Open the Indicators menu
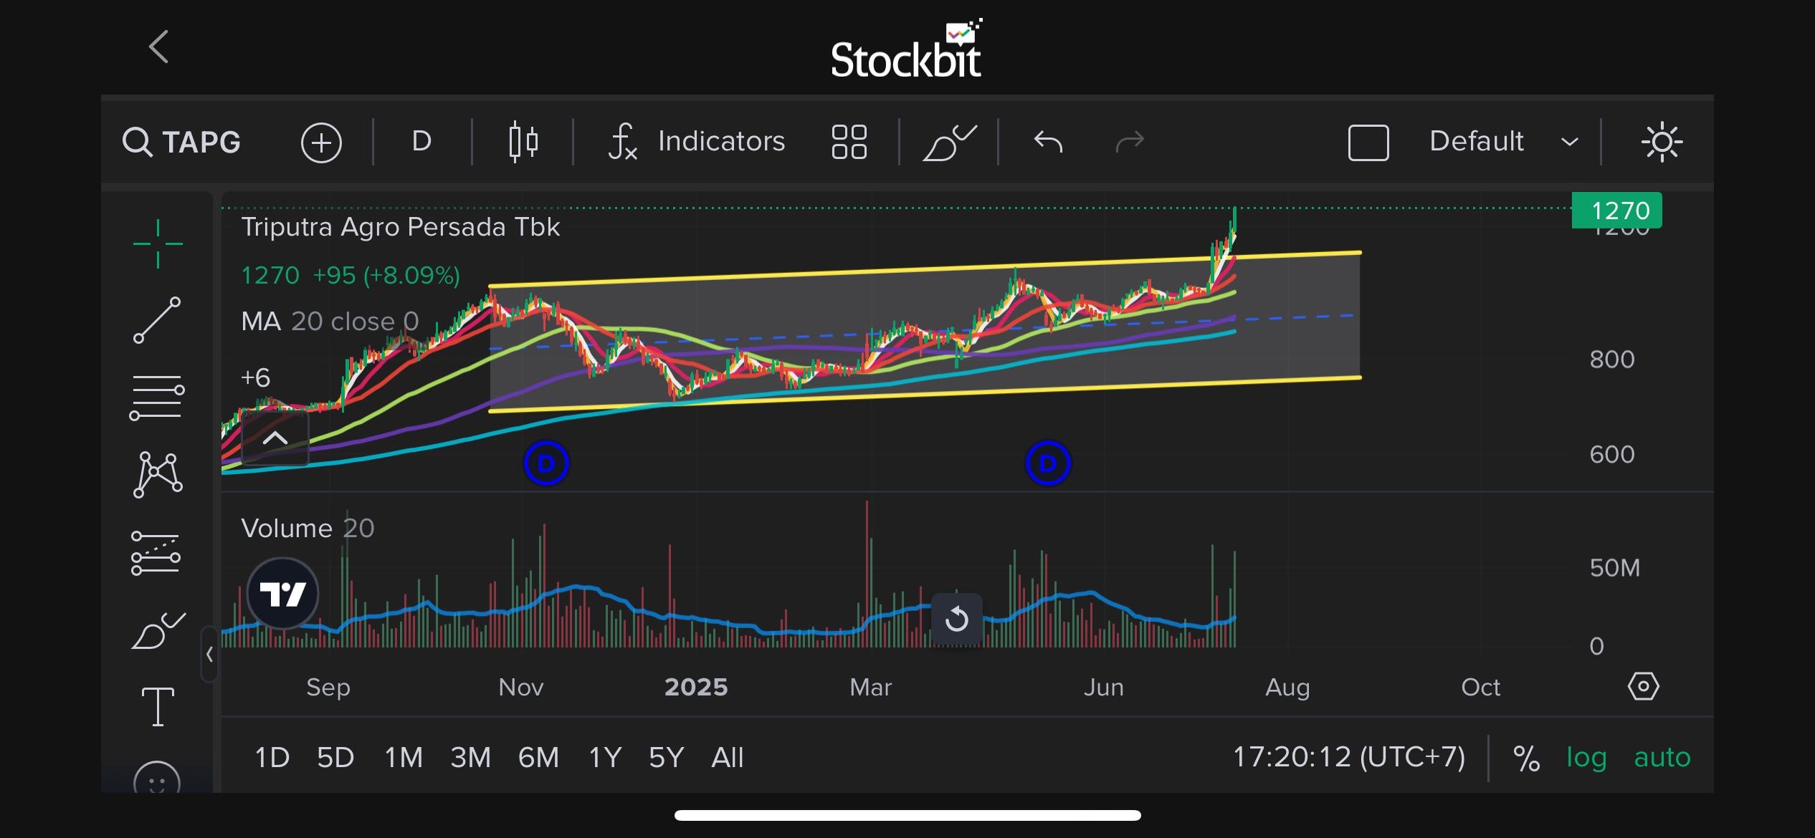Screen dimensions: 1815x838 pos(697,141)
